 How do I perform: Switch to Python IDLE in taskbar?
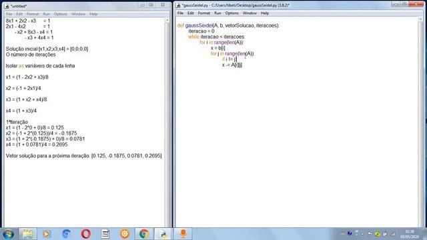coord(163,234)
